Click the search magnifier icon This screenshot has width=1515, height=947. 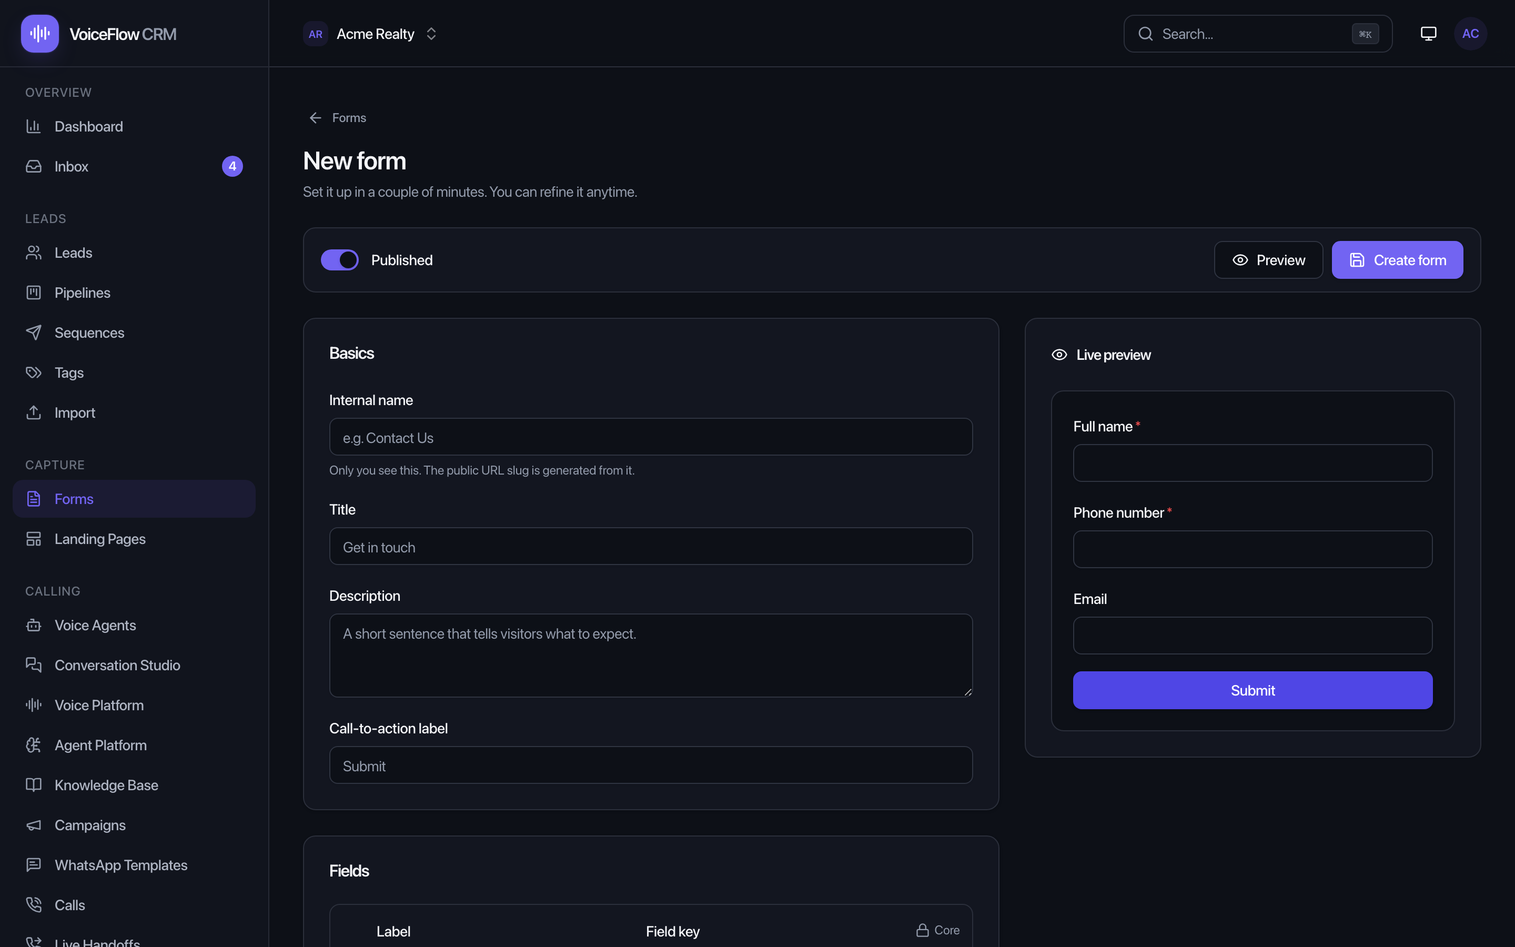pos(1146,34)
